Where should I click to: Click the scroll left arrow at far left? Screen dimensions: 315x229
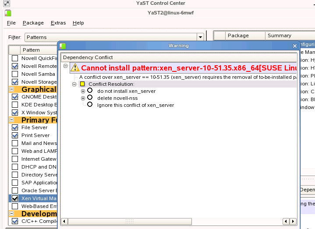coord(64,222)
